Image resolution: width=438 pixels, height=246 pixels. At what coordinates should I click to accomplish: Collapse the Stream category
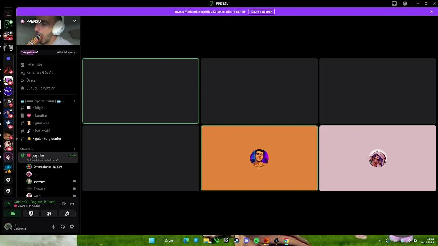[27, 149]
